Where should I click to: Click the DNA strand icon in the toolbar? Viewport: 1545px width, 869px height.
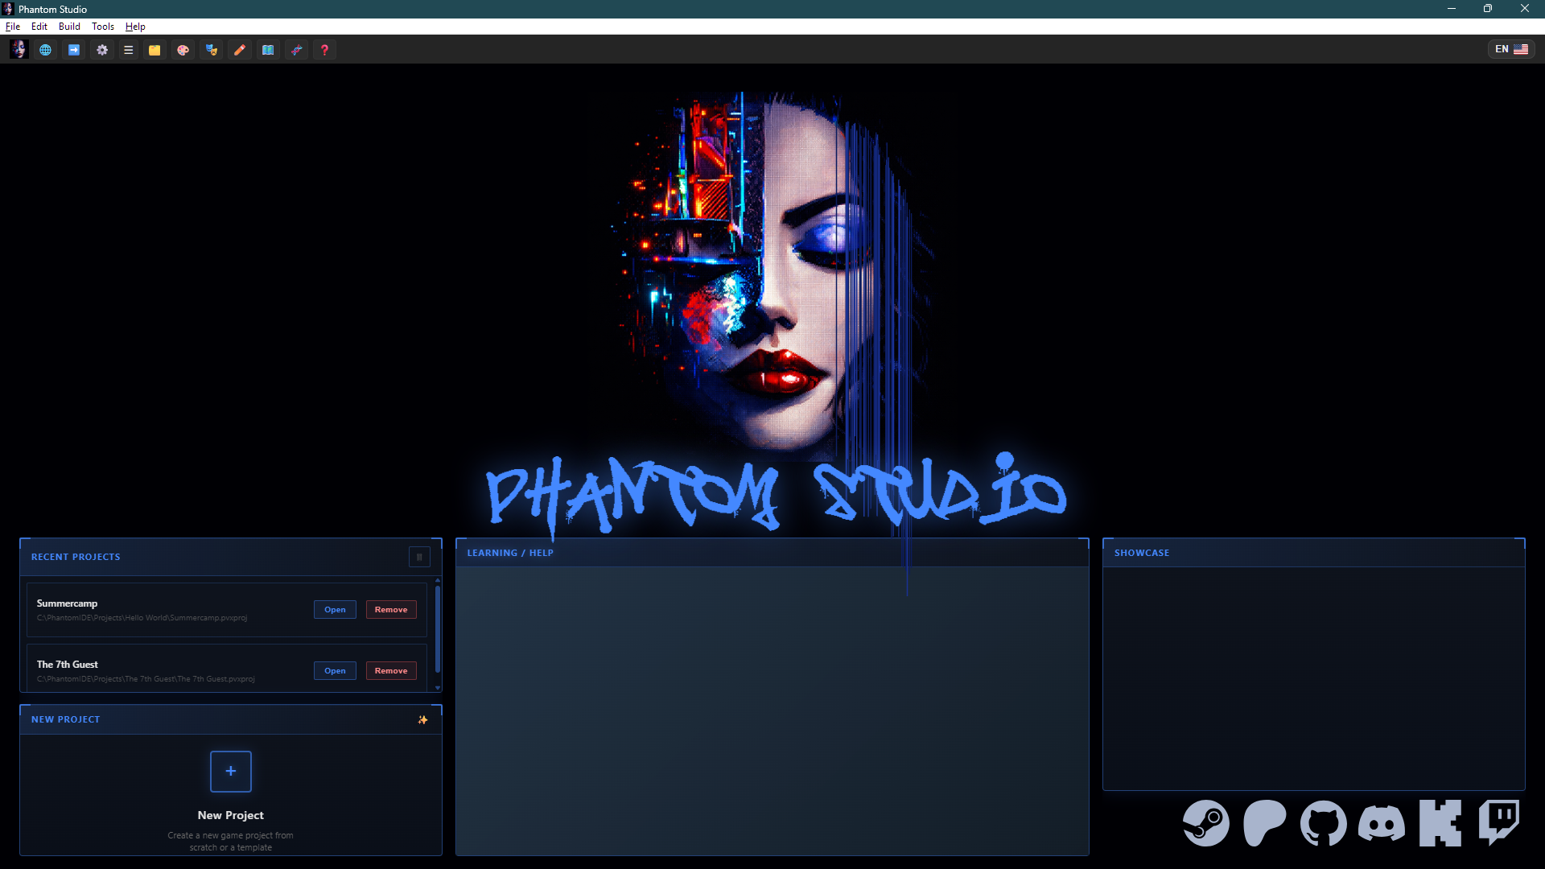pos(296,49)
